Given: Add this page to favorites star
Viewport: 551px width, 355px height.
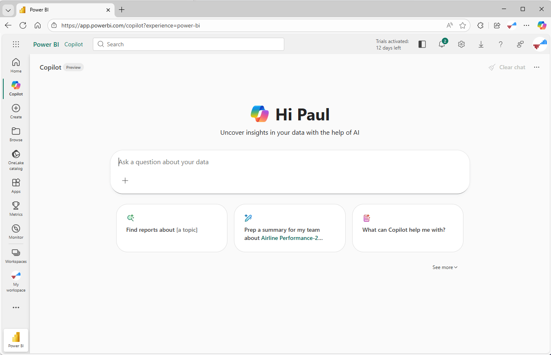Looking at the screenshot, I should tap(463, 25).
